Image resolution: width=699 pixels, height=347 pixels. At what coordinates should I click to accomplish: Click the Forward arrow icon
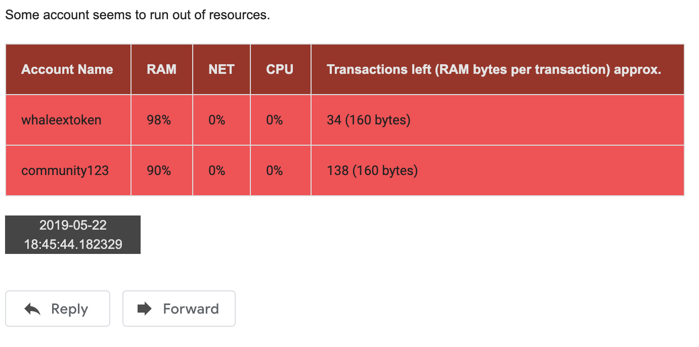[145, 309]
